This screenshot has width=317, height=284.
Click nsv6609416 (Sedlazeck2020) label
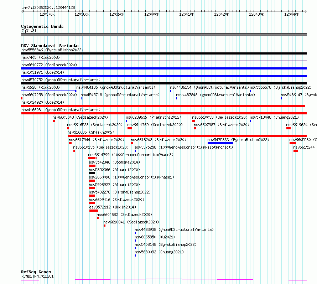tap(117, 200)
